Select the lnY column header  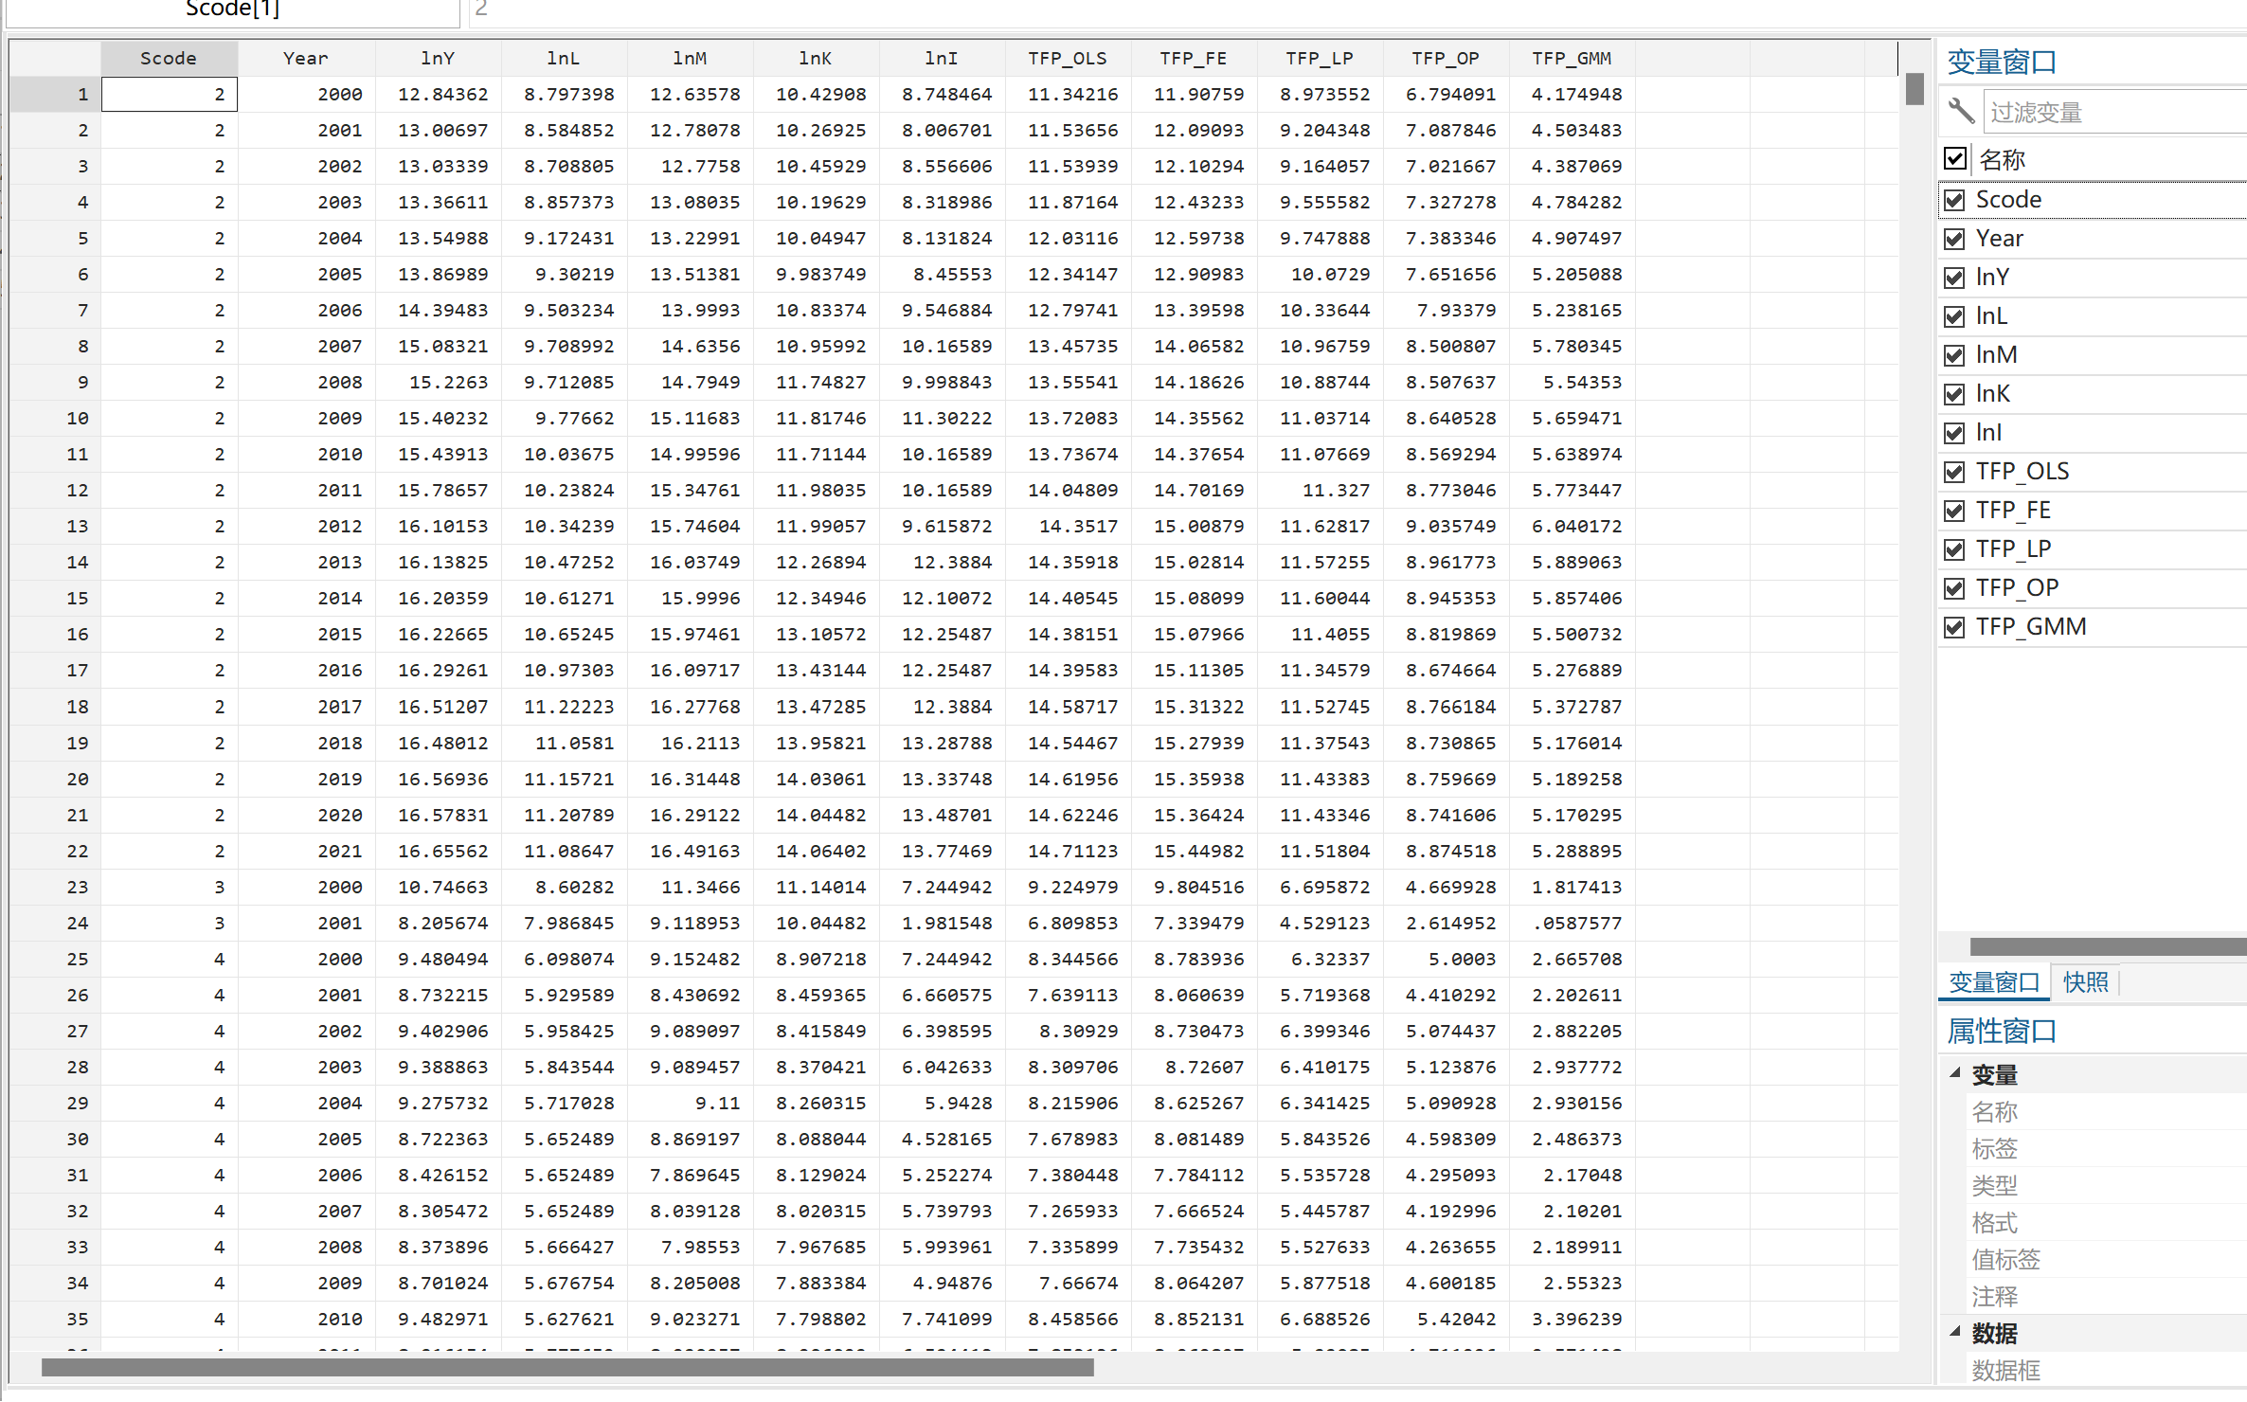[438, 58]
